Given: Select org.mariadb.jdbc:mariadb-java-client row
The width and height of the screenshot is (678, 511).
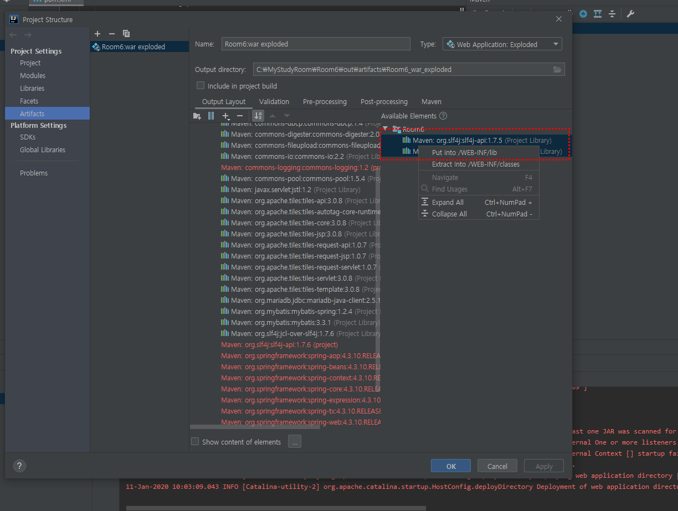Looking at the screenshot, I should (x=301, y=300).
